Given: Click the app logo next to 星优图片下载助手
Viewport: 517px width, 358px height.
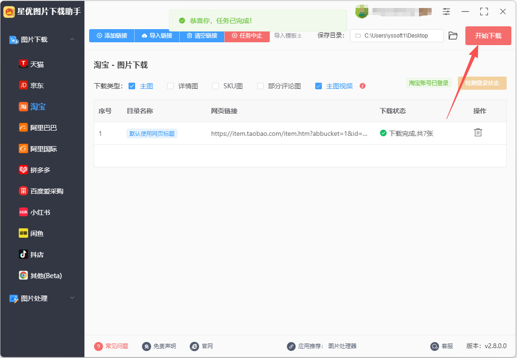Looking at the screenshot, I should pos(9,12).
